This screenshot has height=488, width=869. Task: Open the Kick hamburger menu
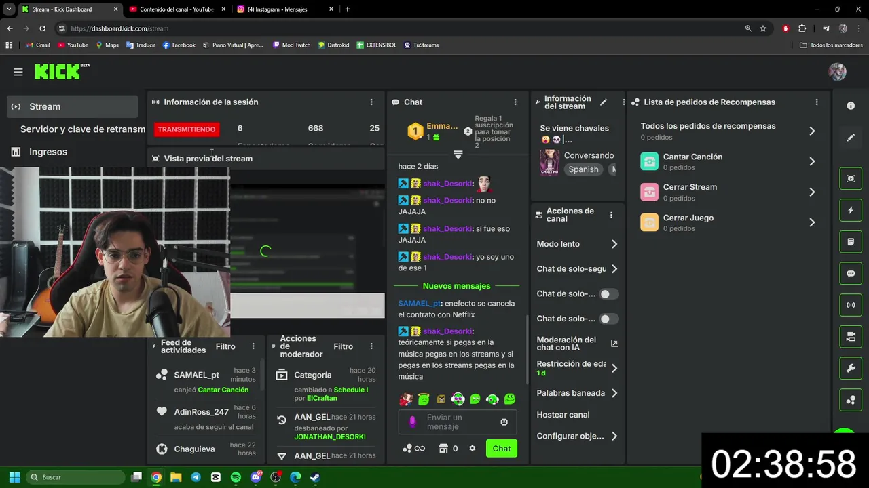pos(18,72)
